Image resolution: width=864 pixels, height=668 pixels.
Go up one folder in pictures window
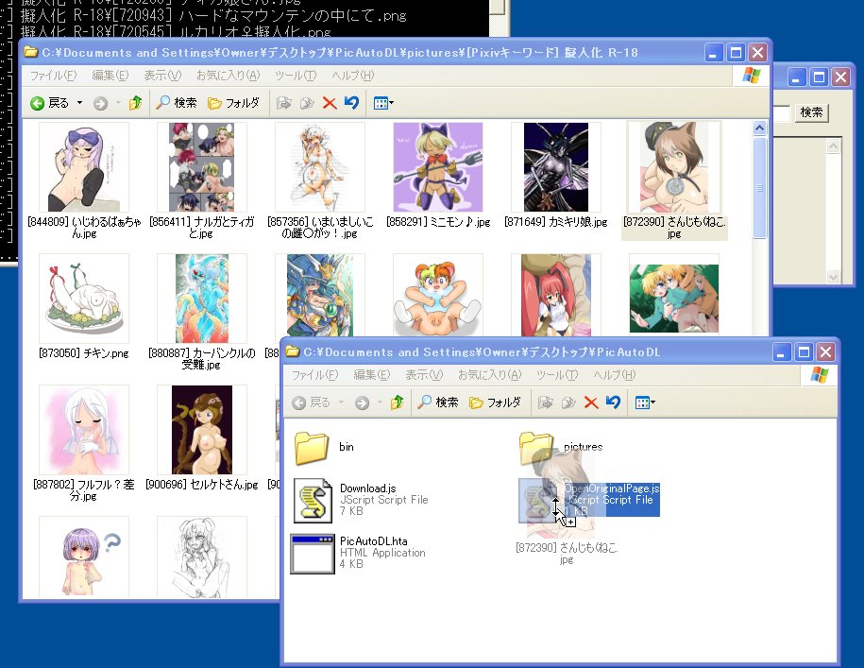(135, 103)
